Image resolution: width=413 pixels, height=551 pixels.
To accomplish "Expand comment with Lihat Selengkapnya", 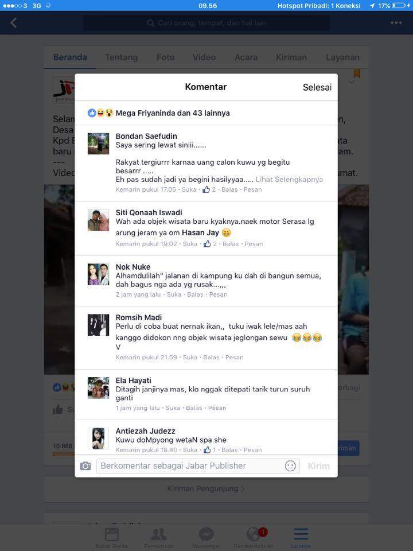I will [x=289, y=179].
